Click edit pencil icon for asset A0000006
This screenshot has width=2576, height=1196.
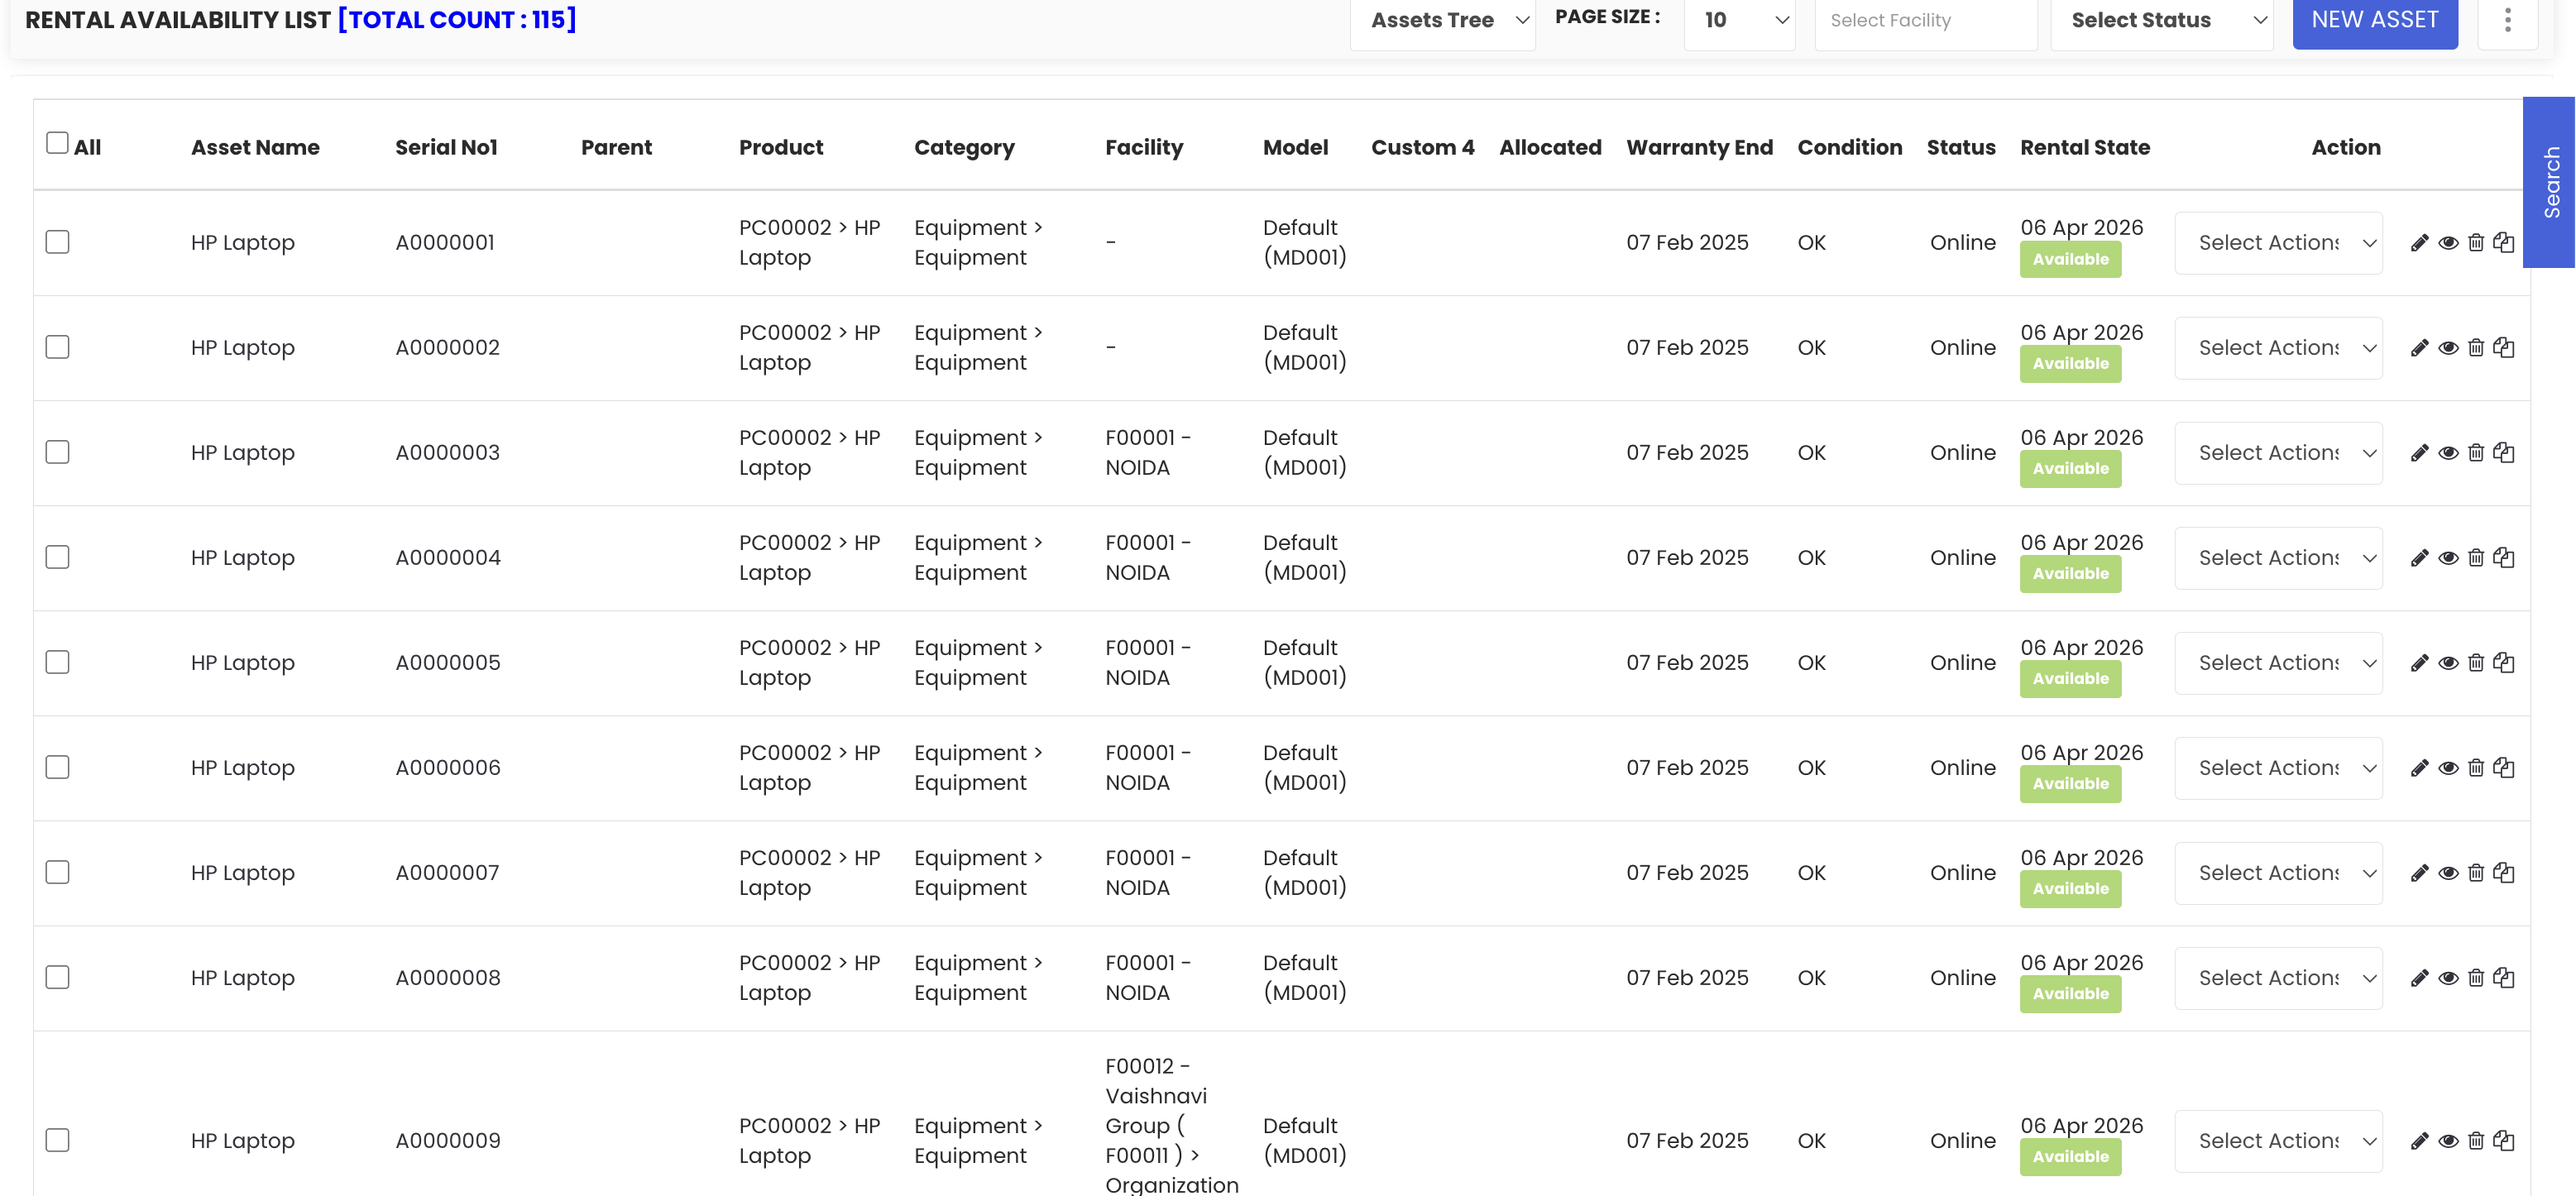pos(2419,768)
